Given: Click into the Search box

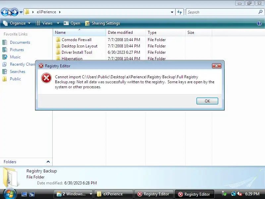Looking at the screenshot, I should click(x=222, y=12).
